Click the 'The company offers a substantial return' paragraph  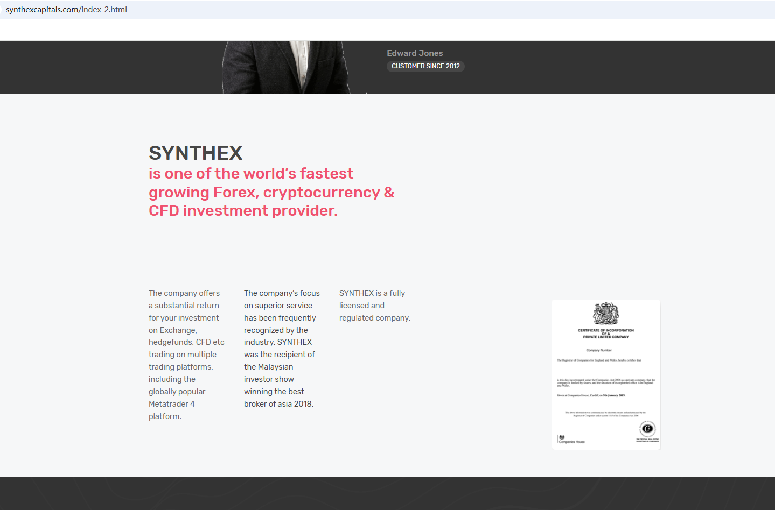pos(187,355)
